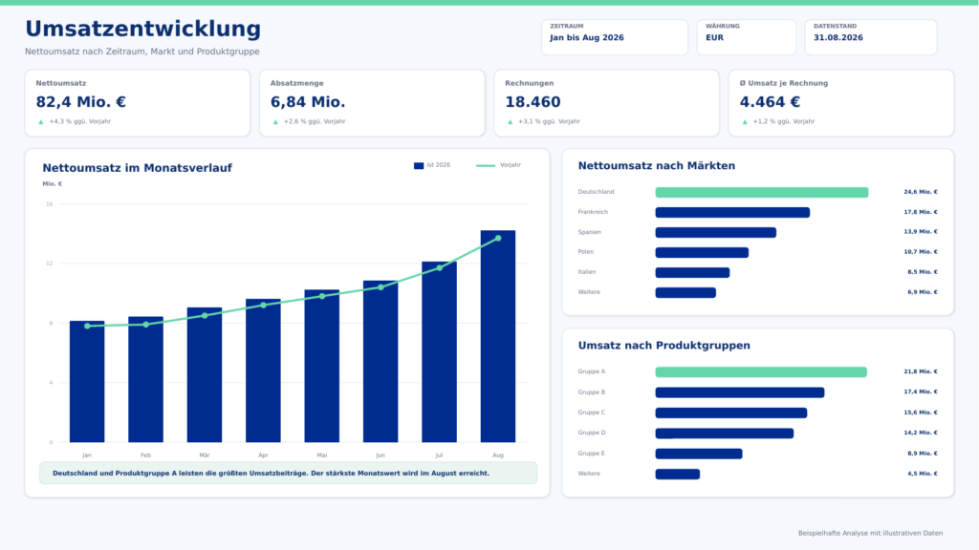This screenshot has width=979, height=550.
Task: Click the Vorjahr legend line marker
Action: pyautogui.click(x=485, y=165)
